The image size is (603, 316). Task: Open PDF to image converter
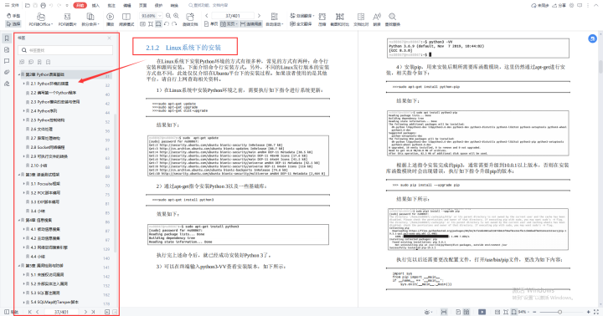click(67, 19)
